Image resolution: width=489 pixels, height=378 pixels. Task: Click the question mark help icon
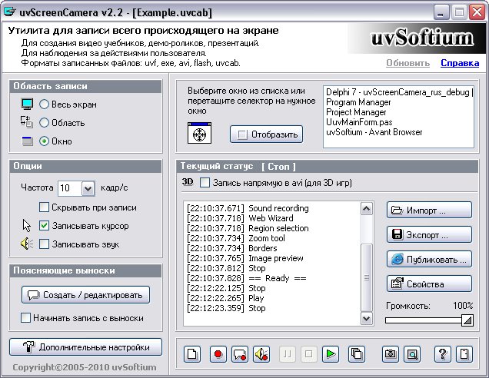click(442, 354)
